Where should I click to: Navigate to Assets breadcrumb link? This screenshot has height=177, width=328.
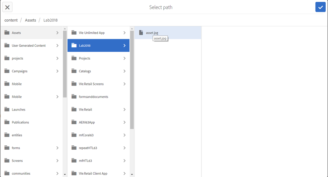click(x=31, y=20)
